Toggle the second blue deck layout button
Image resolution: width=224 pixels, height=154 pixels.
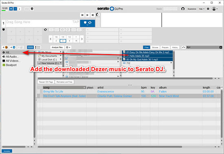[15, 9]
